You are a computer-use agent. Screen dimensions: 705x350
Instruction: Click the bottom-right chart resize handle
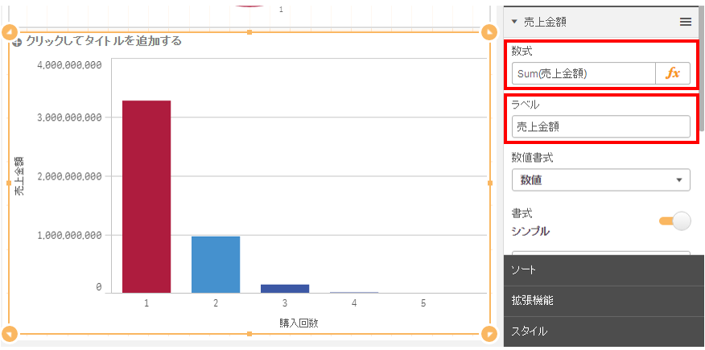point(489,334)
